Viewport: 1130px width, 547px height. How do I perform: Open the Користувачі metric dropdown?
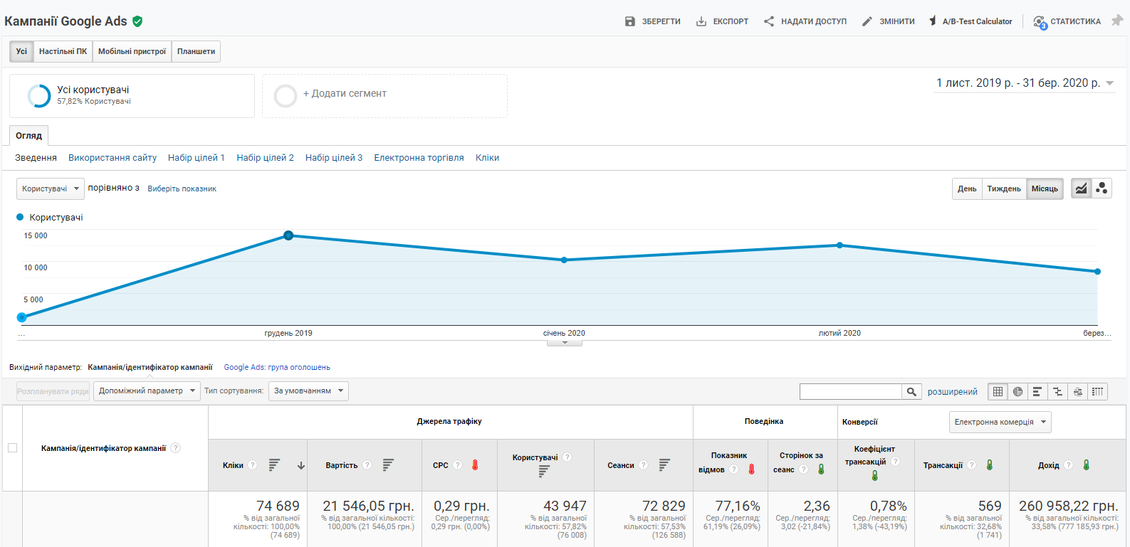click(x=51, y=188)
